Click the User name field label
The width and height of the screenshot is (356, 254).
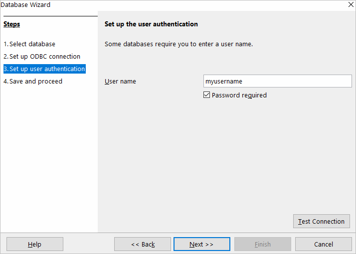click(x=120, y=81)
